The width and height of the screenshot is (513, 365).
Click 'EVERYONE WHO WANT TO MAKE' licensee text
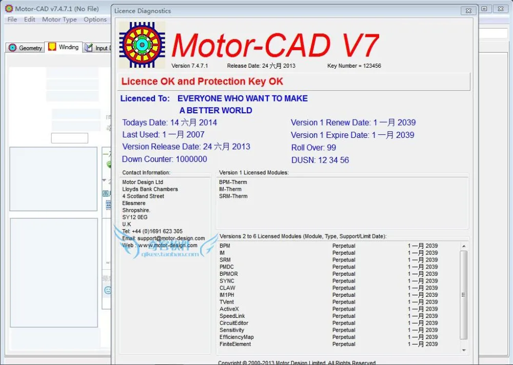243,98
